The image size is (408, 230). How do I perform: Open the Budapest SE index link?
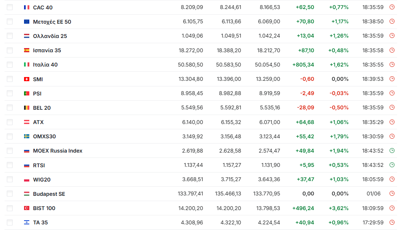click(x=49, y=194)
